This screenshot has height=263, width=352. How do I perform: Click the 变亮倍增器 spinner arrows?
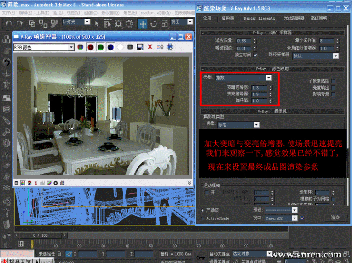click(x=271, y=94)
